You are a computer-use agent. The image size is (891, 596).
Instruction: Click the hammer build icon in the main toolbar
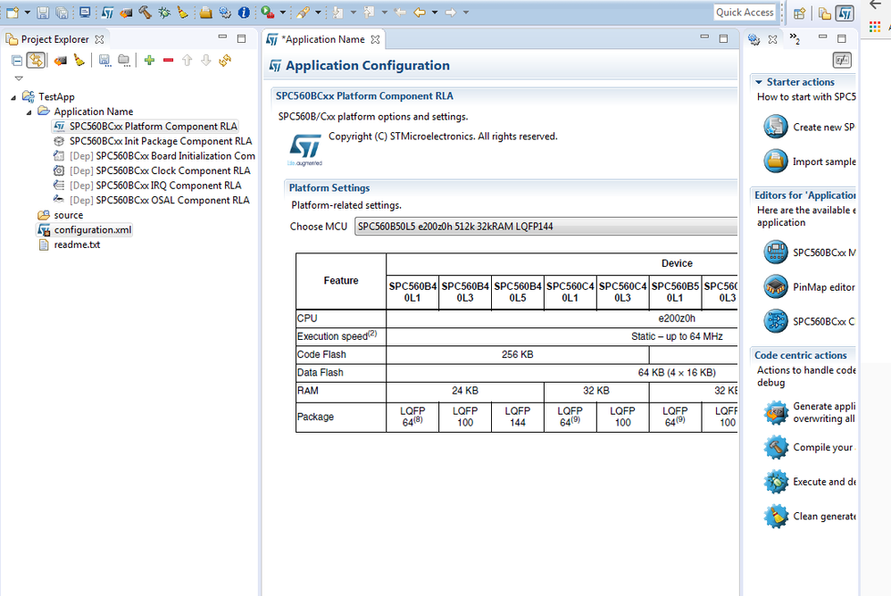(145, 12)
